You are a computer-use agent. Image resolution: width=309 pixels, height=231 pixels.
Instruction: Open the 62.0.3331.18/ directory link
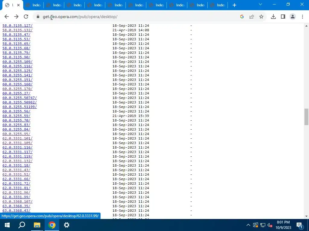coord(16,166)
